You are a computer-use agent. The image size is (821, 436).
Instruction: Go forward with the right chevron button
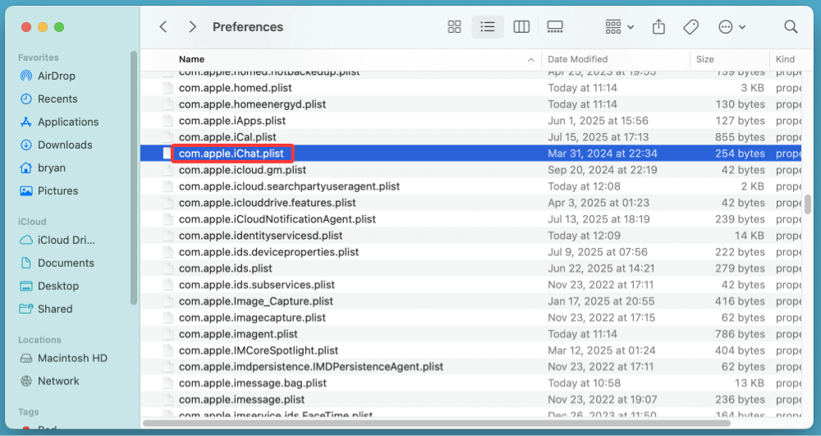(x=193, y=27)
